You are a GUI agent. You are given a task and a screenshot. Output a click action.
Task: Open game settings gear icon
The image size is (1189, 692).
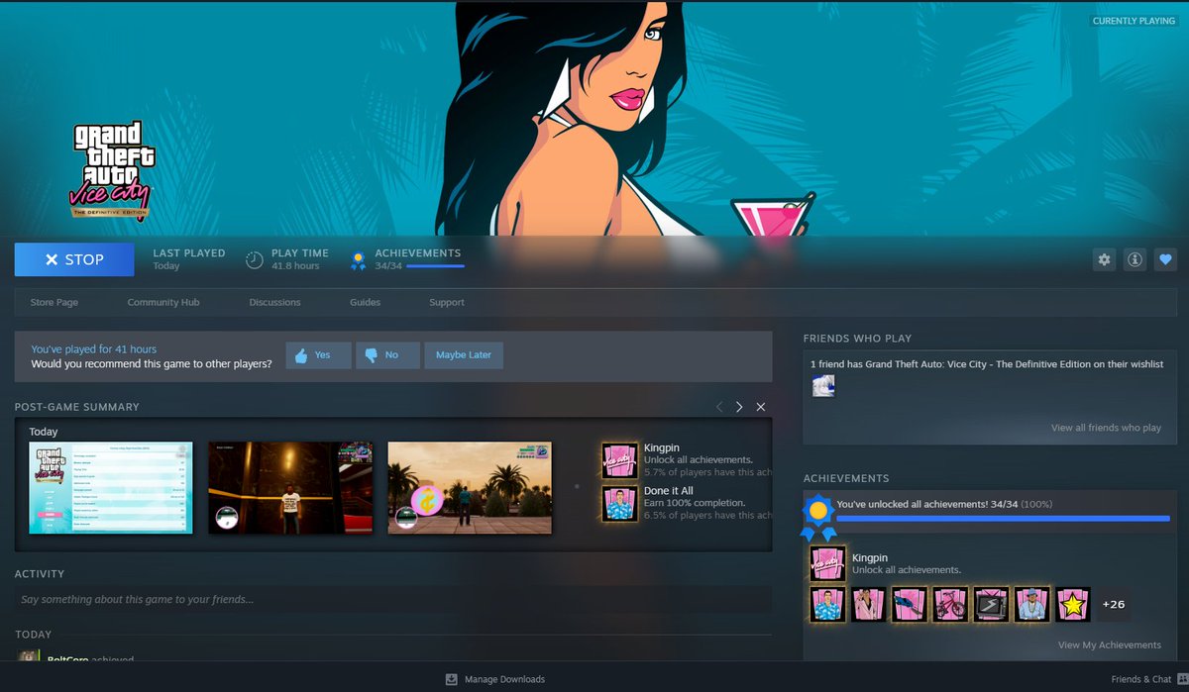(x=1104, y=259)
